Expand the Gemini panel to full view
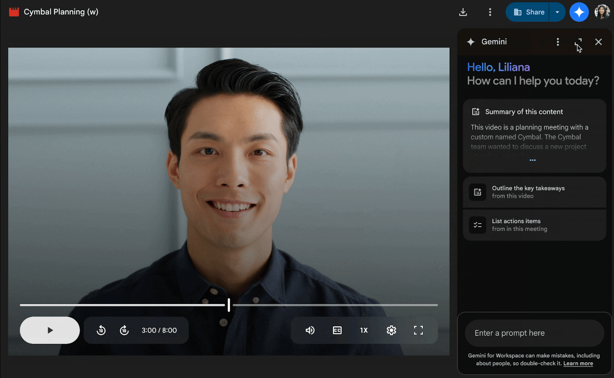Screen dimensions: 614x378 578,42
